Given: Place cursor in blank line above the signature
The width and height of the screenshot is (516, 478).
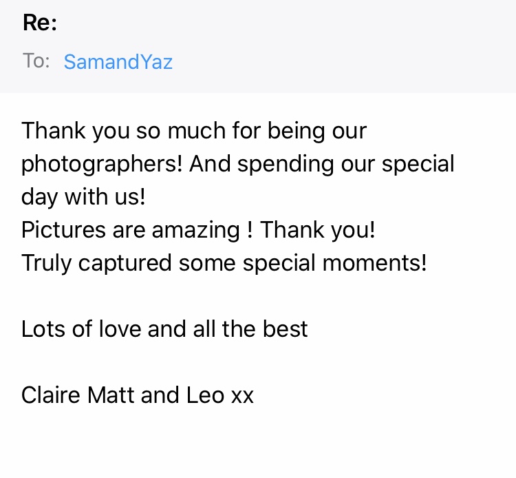Looking at the screenshot, I should point(258,362).
